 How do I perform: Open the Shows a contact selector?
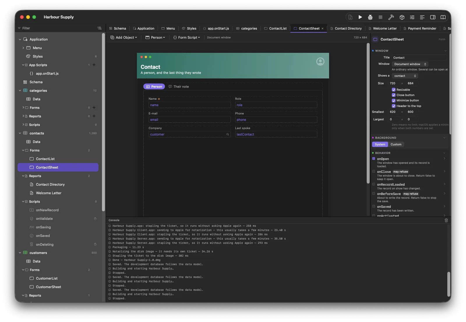(405, 76)
